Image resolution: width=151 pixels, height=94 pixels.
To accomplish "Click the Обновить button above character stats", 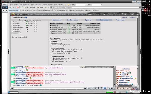I will tap(124, 18).
